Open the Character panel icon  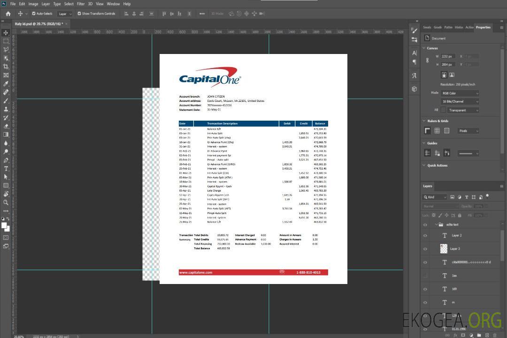click(x=415, y=53)
